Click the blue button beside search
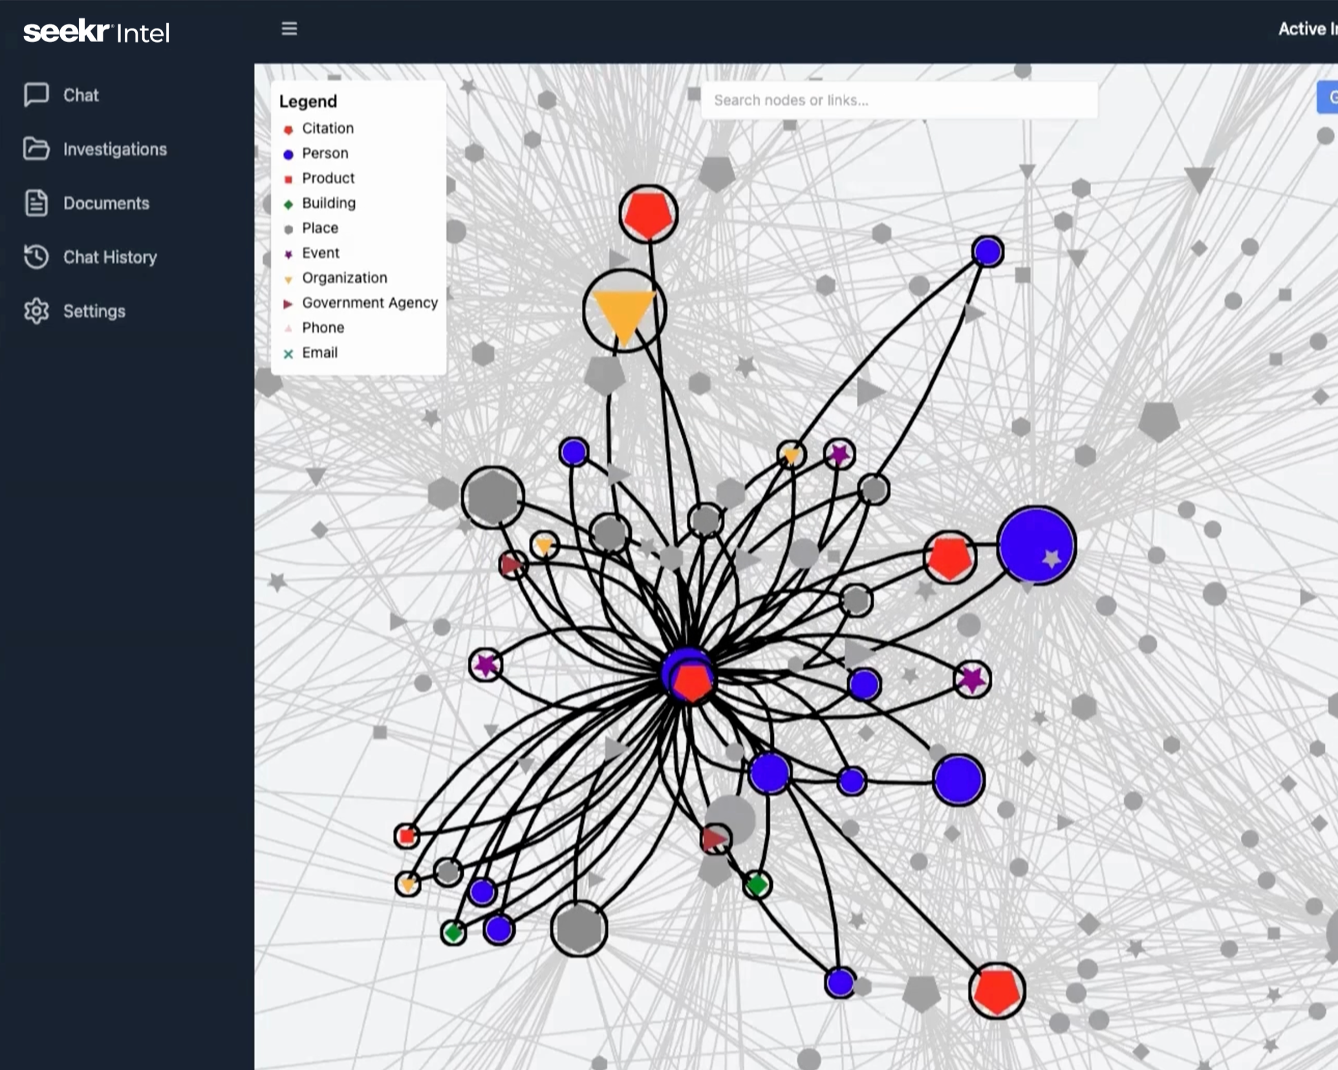This screenshot has width=1338, height=1070. coord(1328,98)
